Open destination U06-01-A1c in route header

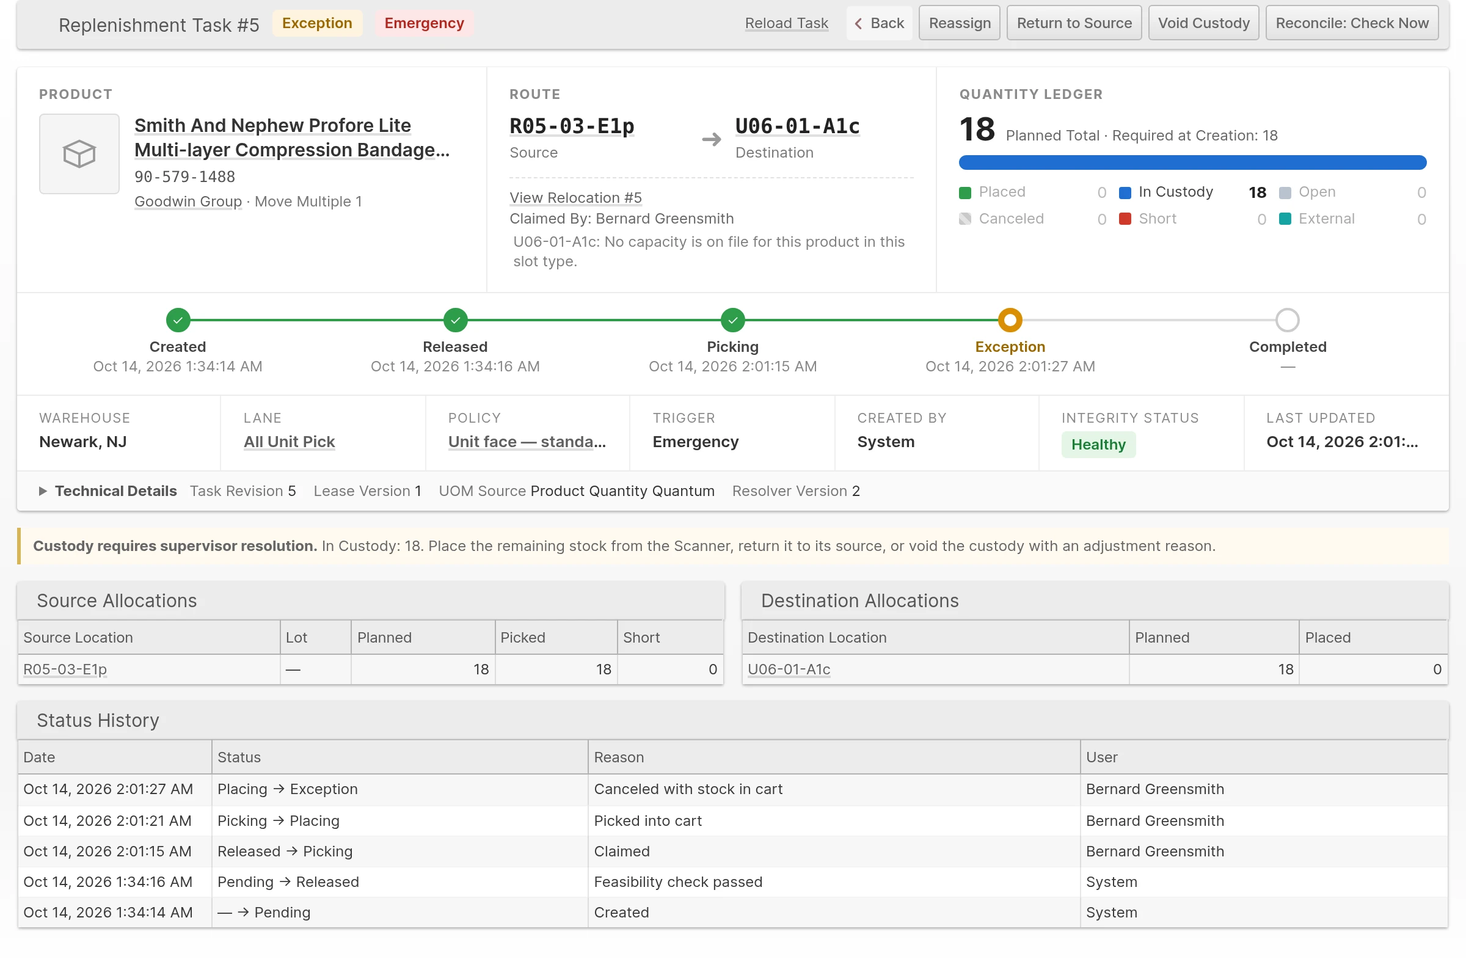point(797,126)
